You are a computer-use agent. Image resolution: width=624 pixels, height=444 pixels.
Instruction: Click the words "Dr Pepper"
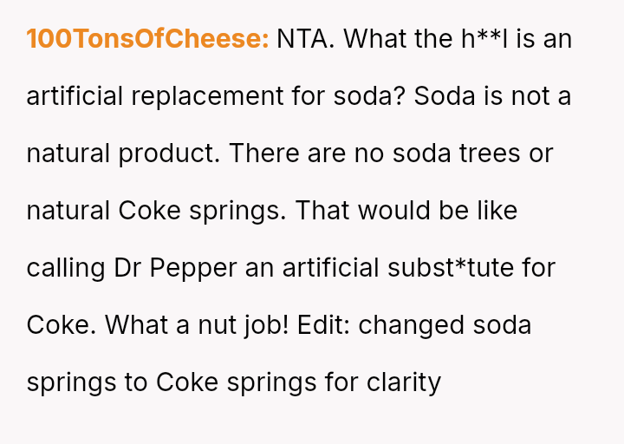pyautogui.click(x=175, y=268)
